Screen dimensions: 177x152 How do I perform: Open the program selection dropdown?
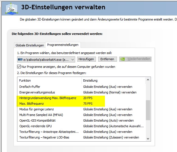(46, 59)
